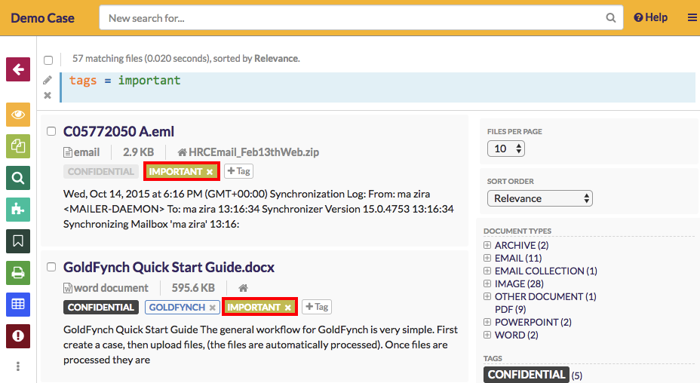This screenshot has width=700, height=383.
Task: Click CONFIDENTIAL tag on C05772050 A.eml
Action: tap(101, 172)
